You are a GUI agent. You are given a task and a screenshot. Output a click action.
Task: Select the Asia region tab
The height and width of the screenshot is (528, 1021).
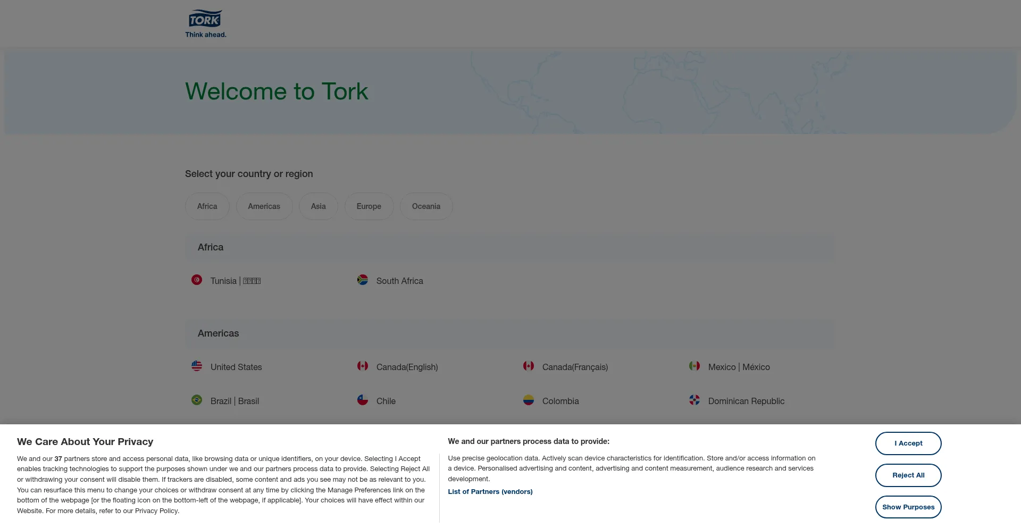click(319, 206)
